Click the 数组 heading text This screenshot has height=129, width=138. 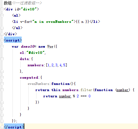8,3
